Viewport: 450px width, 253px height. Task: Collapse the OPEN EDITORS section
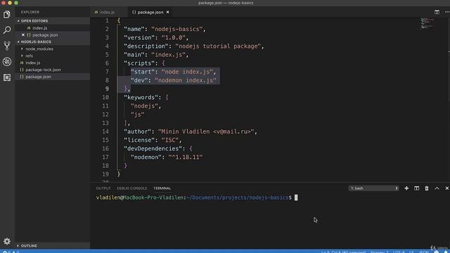point(34,21)
